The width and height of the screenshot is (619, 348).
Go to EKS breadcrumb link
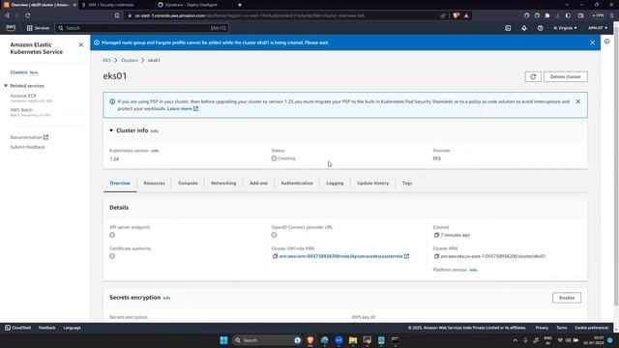click(x=107, y=60)
